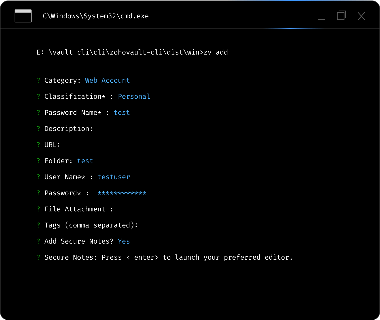Click the masked password asterisks

point(122,193)
